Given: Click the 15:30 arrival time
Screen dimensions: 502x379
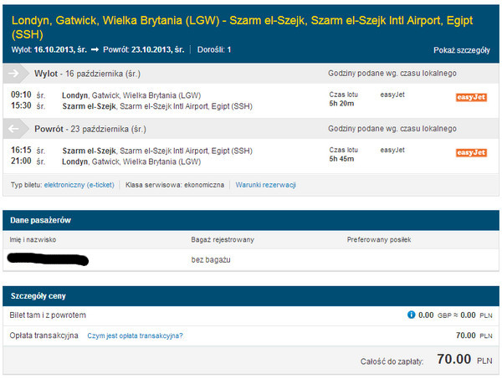Looking at the screenshot, I should tap(21, 105).
